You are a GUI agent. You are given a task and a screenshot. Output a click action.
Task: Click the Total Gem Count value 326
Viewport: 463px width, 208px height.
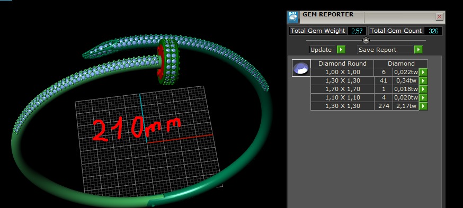[433, 31]
